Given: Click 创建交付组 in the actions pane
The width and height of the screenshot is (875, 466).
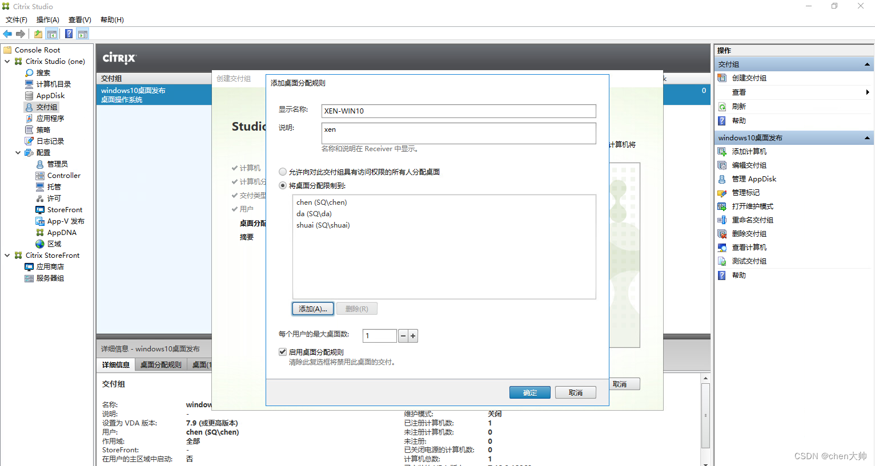Looking at the screenshot, I should 749,78.
